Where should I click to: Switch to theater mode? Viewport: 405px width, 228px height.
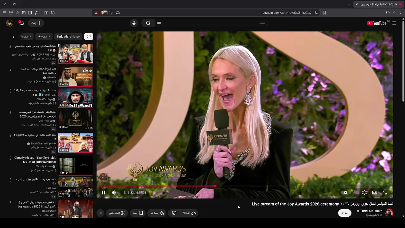point(375,193)
